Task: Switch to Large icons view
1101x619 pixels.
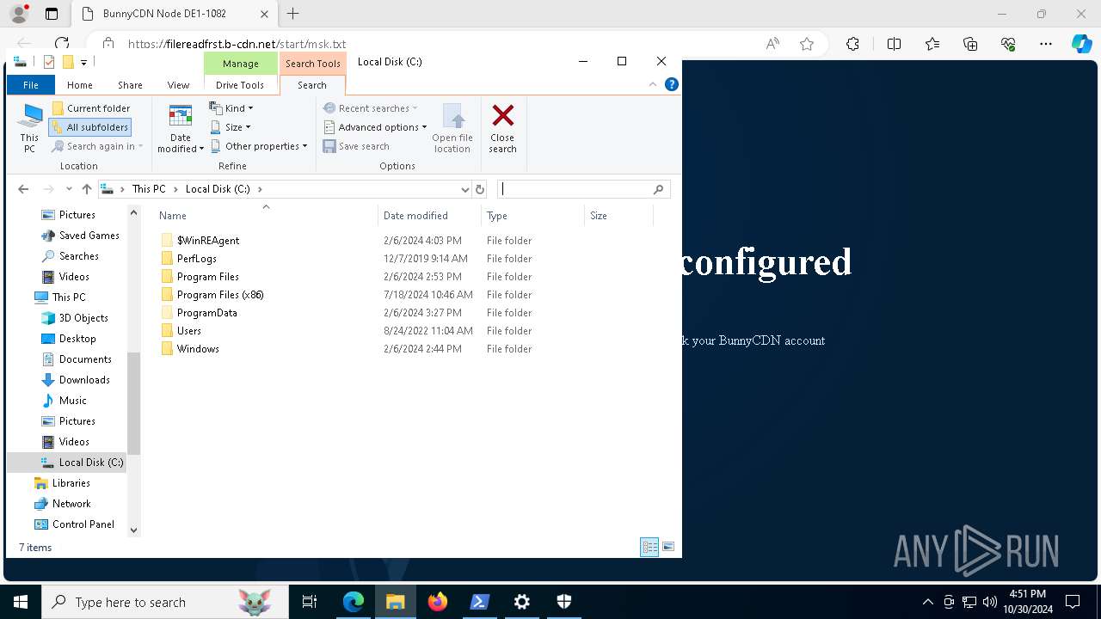Action: tap(668, 547)
